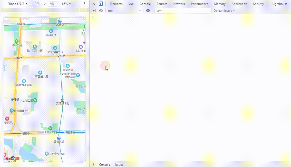
Task: Select the 德外桥 map label
Action: pyautogui.click(x=15, y=100)
